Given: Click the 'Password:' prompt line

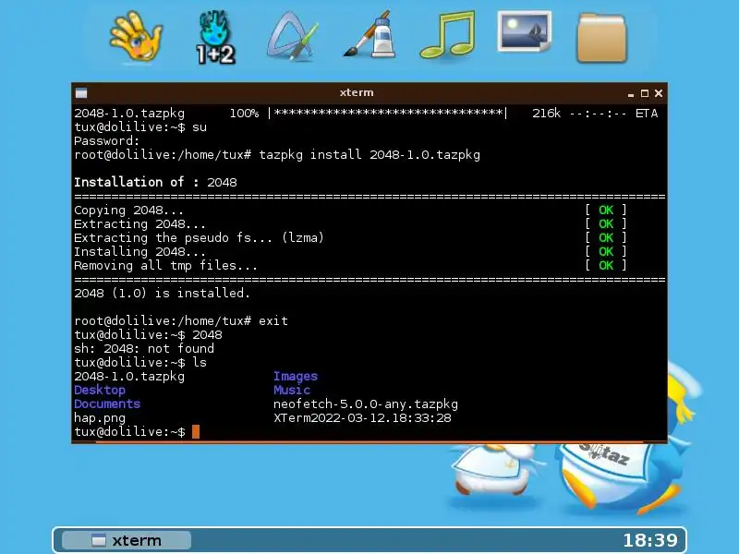Looking at the screenshot, I should (x=106, y=141).
